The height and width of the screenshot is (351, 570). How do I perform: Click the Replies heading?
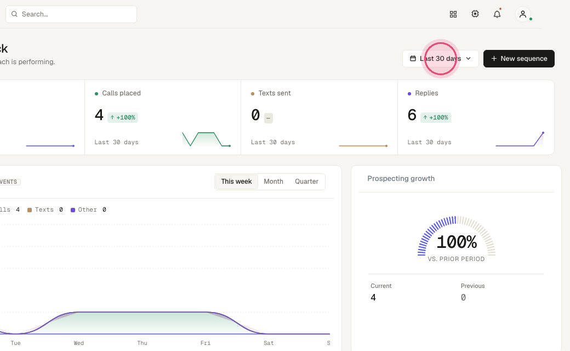[x=426, y=93]
